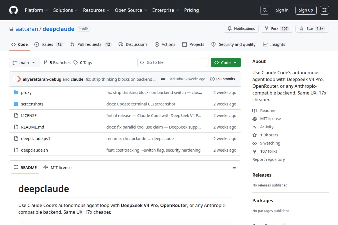This screenshot has width=338, height=225.
Task: Open the aattaran owner profile link
Action: click(x=27, y=29)
